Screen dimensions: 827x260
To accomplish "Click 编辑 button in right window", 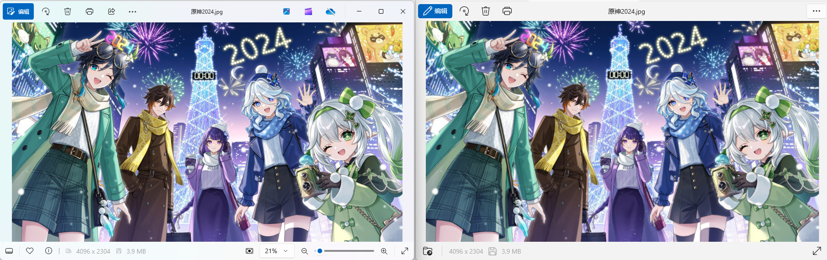I will [435, 11].
